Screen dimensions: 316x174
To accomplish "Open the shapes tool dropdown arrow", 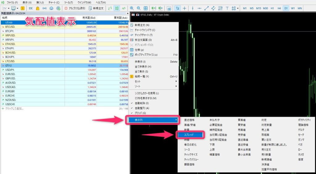I will point(238,8).
